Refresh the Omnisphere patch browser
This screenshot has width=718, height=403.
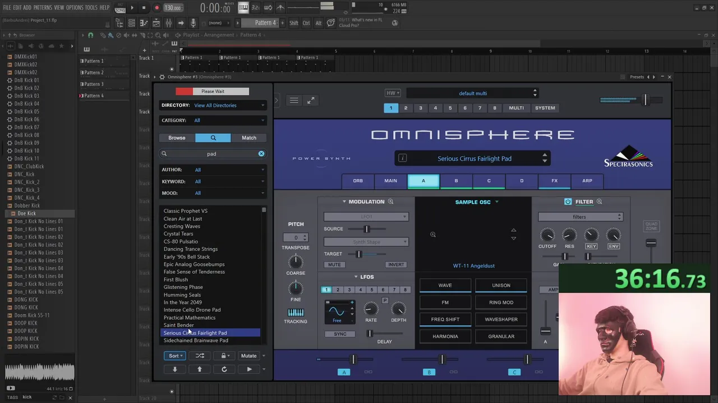pos(224,369)
